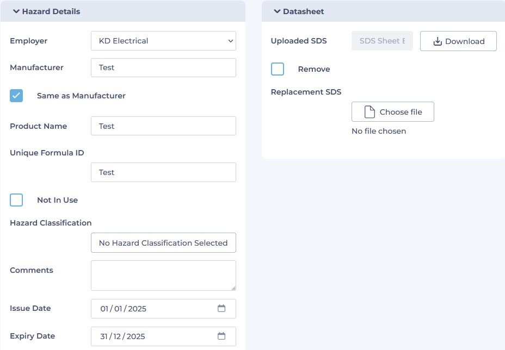Click the download arrow icon
The width and height of the screenshot is (505, 350).
(x=438, y=41)
